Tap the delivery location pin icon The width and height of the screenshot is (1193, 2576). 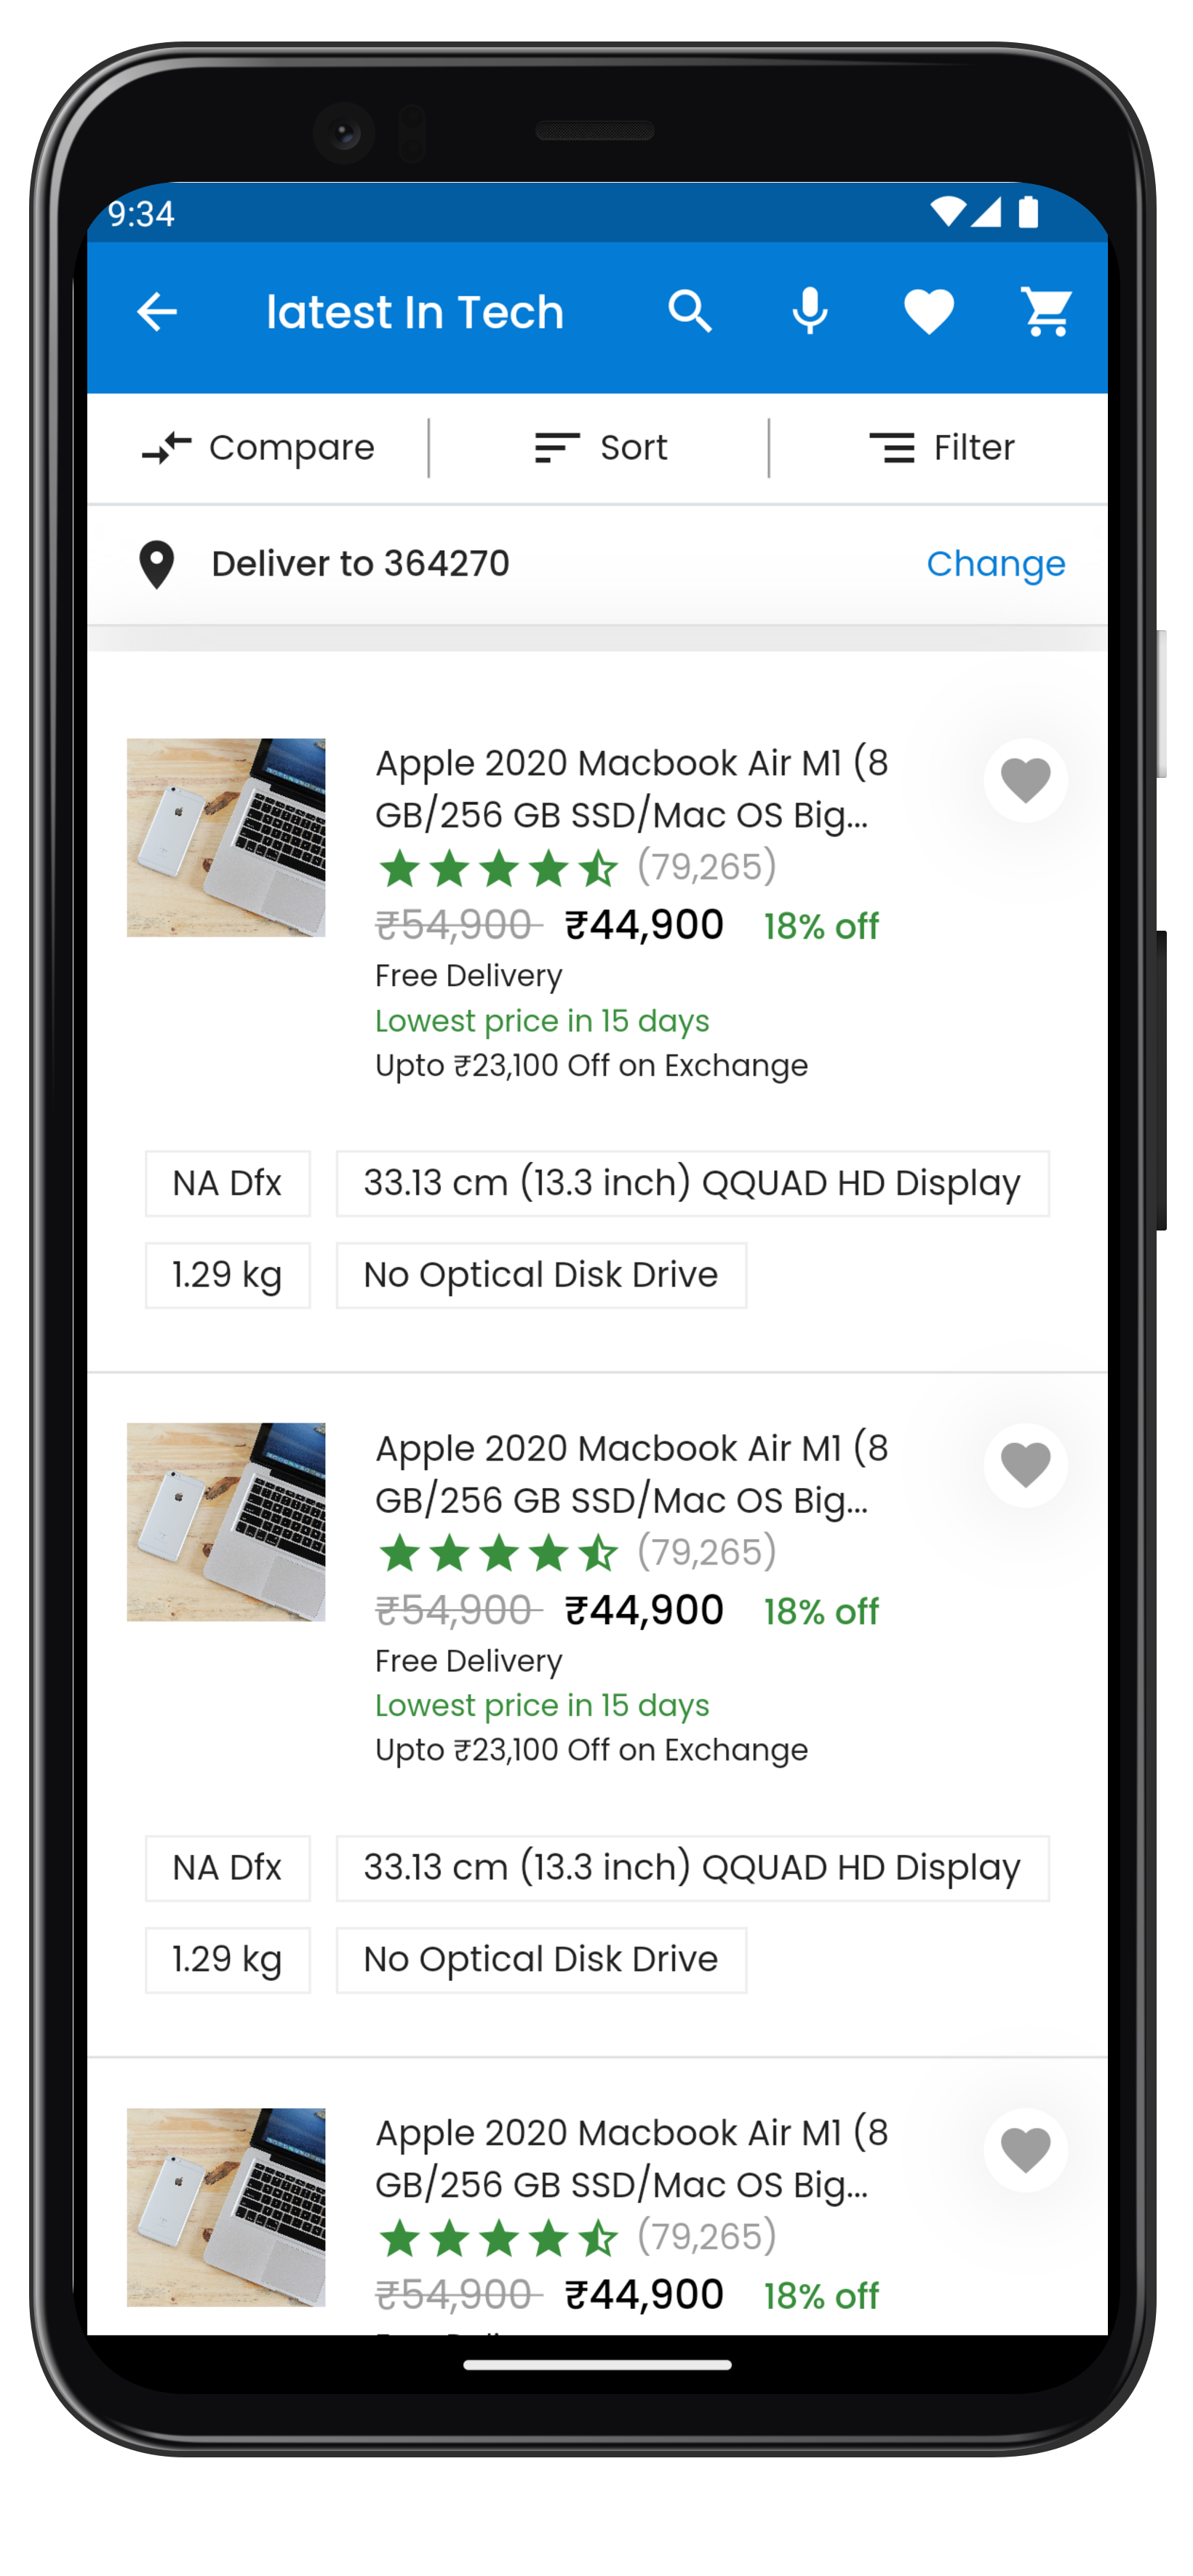[x=157, y=565]
